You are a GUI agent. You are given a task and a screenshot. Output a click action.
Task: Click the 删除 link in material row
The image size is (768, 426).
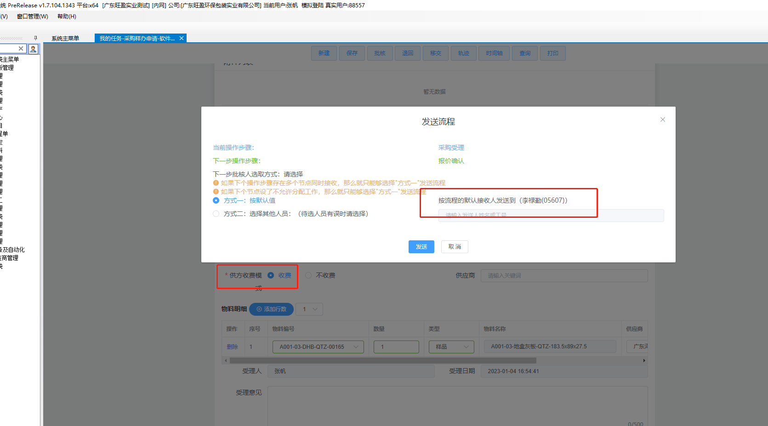pos(232,346)
